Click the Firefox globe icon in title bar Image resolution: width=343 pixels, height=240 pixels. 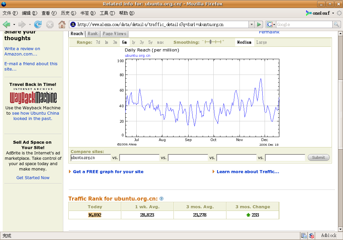point(4,4)
